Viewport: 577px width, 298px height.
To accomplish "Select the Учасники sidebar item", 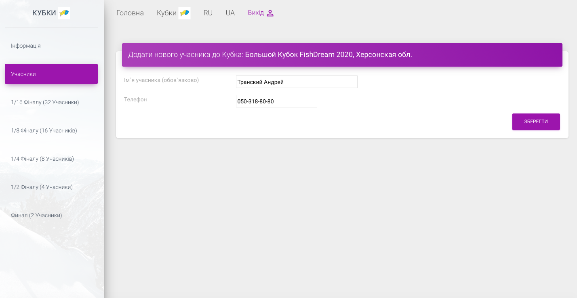I will tap(51, 74).
